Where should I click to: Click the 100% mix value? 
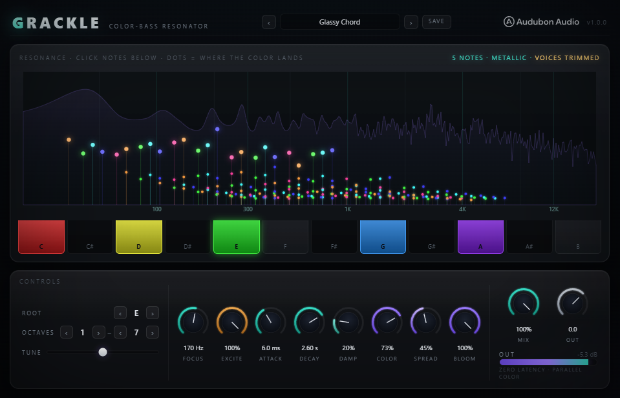(x=524, y=330)
